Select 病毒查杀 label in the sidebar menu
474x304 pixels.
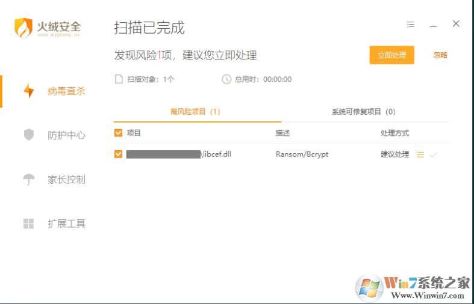(66, 91)
